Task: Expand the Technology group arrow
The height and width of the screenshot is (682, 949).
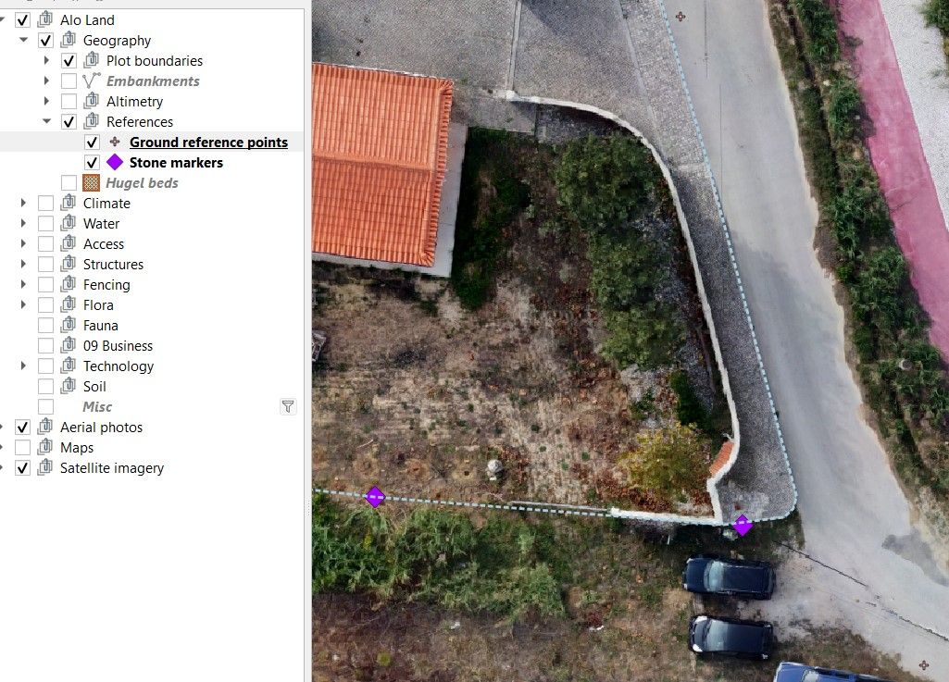Action: point(23,366)
